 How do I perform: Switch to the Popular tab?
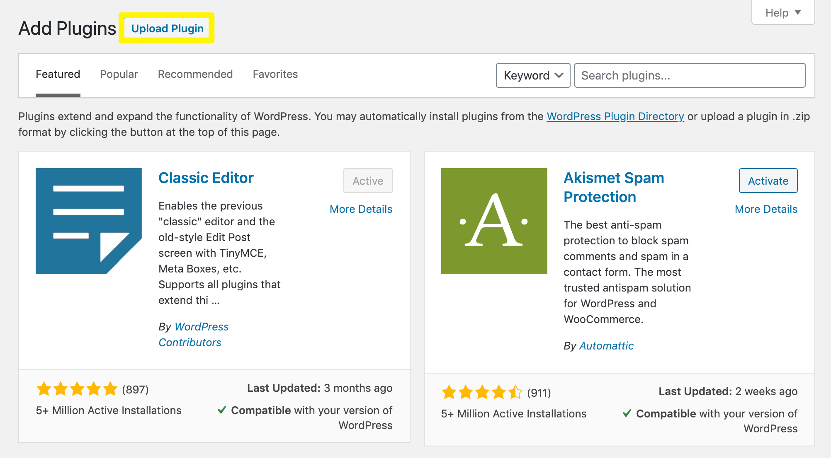click(x=119, y=74)
